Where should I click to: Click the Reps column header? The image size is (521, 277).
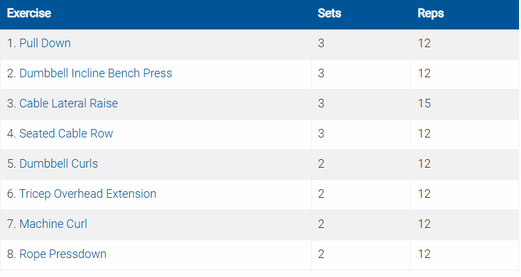pyautogui.click(x=430, y=13)
